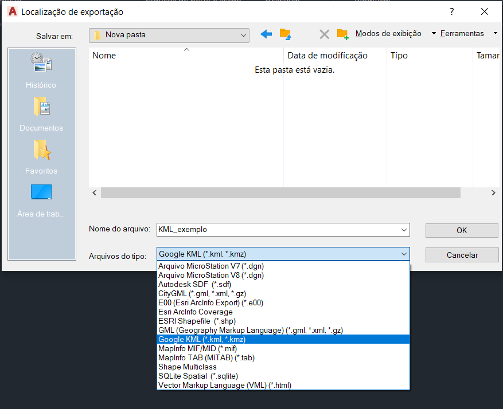Pick Esri ArcInfo Coverage format
Viewport: 503px width, 409px height.
click(x=283, y=312)
